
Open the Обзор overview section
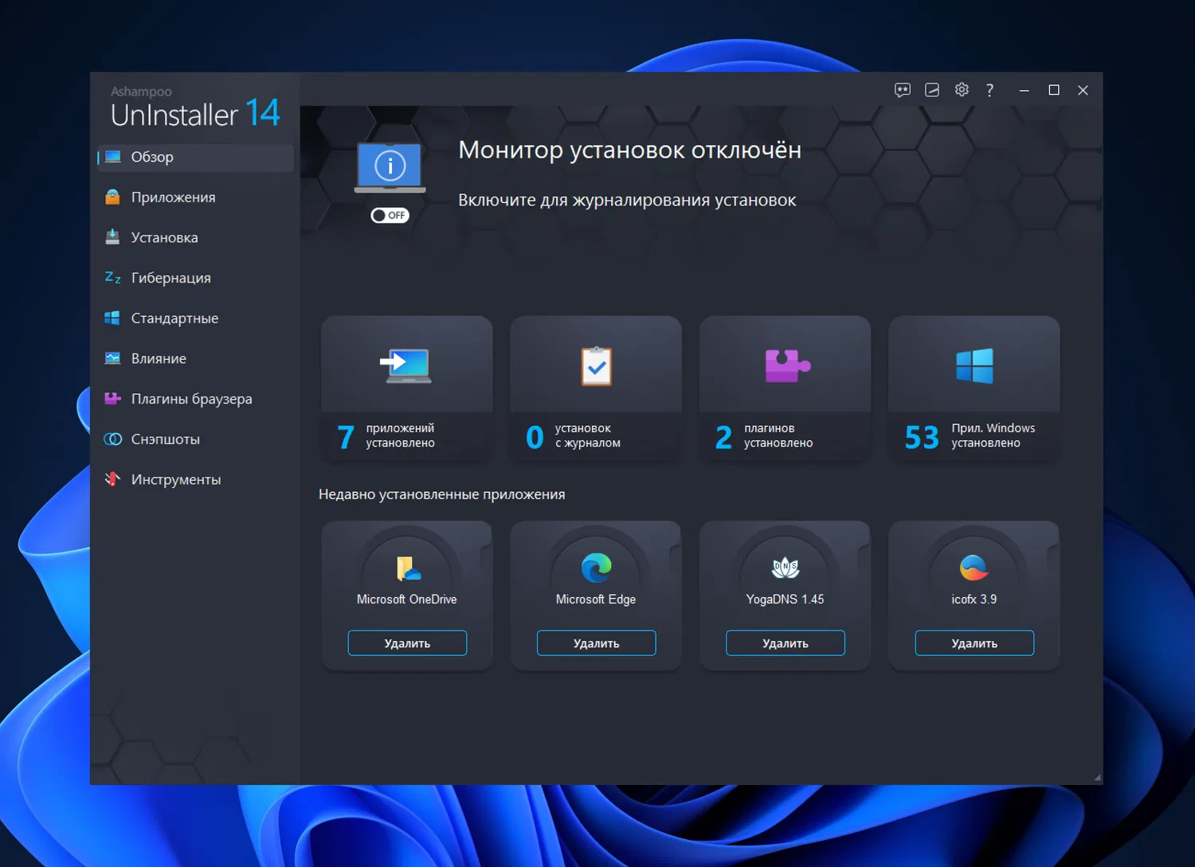point(195,157)
